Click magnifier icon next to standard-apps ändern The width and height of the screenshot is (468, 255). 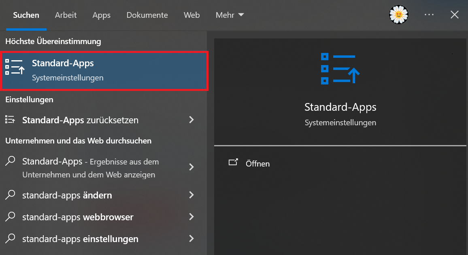[x=10, y=195]
